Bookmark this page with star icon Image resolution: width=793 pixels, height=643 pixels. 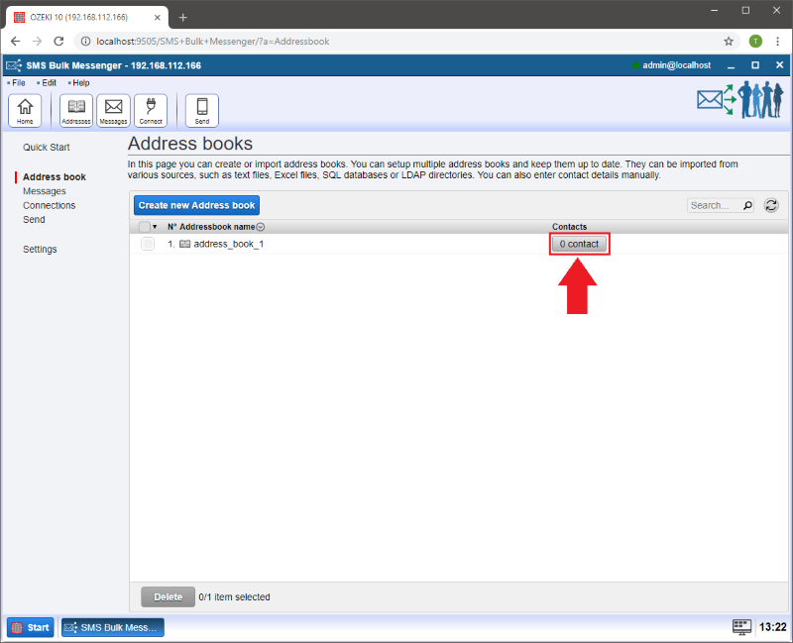click(729, 42)
